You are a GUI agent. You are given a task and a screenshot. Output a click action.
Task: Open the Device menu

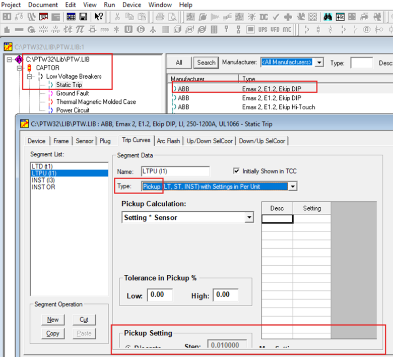coord(132,5)
